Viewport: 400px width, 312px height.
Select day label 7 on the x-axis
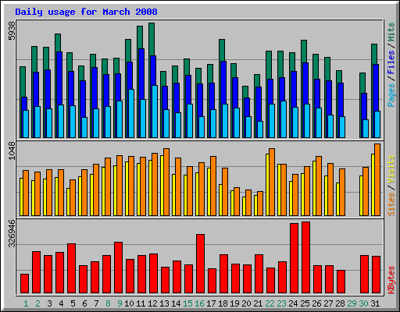pos(96,303)
